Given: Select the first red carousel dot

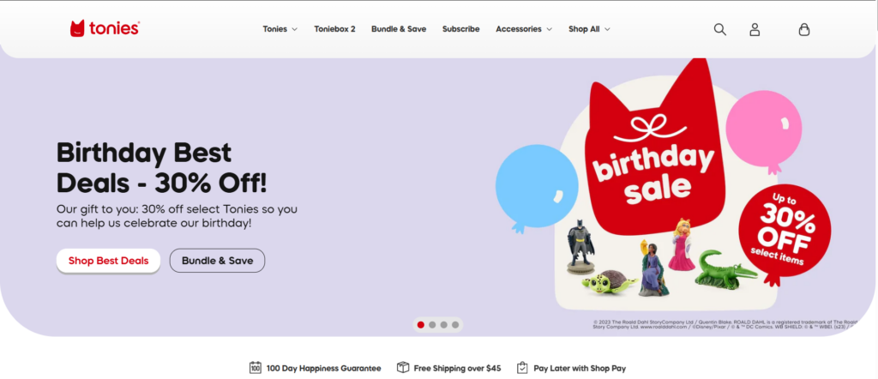Looking at the screenshot, I should pyautogui.click(x=420, y=325).
